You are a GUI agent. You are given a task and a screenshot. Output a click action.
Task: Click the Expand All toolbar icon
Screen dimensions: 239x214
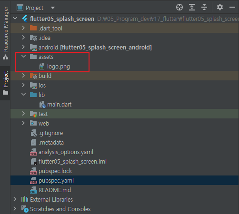(x=192, y=7)
